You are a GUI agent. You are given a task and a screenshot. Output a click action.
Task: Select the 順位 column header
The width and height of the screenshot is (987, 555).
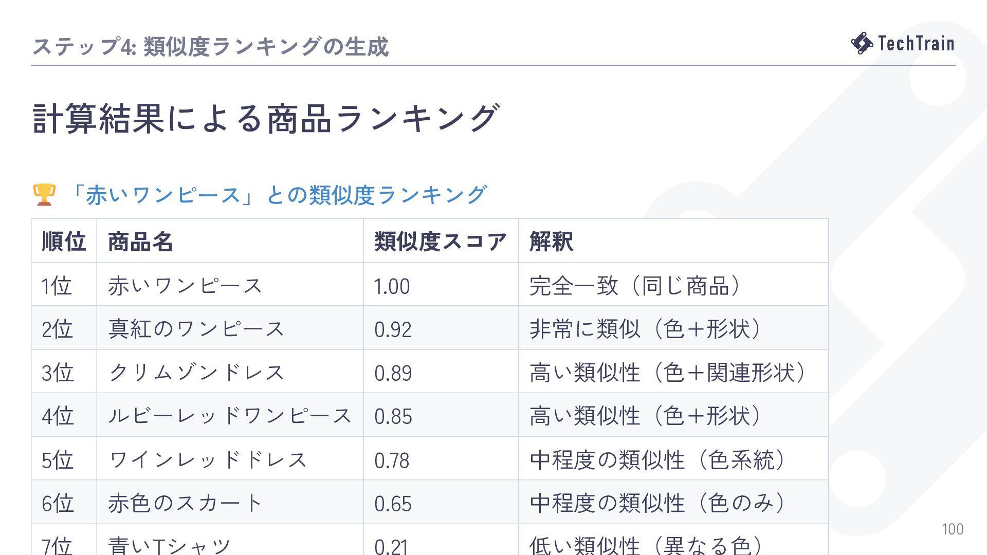(64, 241)
